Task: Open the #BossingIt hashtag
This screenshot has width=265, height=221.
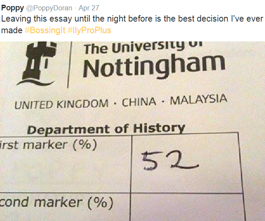Action: (x=45, y=30)
